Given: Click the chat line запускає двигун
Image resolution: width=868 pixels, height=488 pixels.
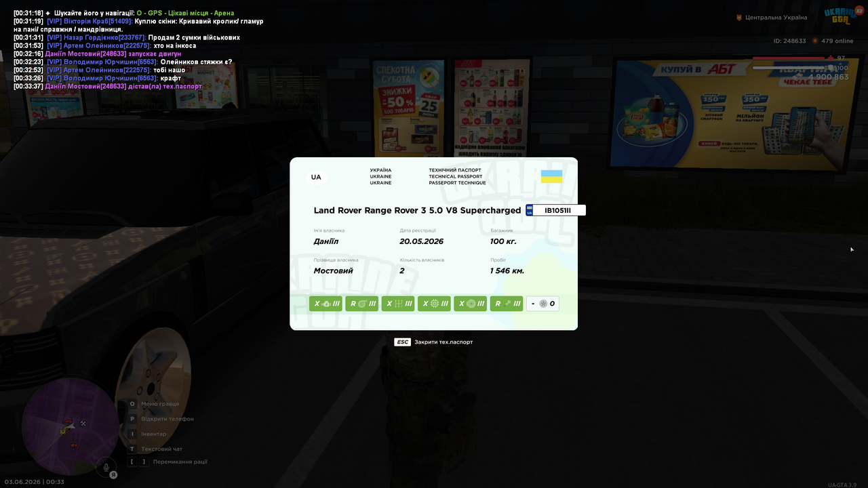Looking at the screenshot, I should coord(98,54).
